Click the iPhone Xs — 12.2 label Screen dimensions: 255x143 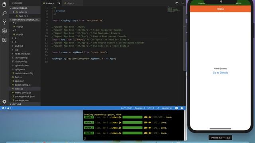tap(220, 138)
